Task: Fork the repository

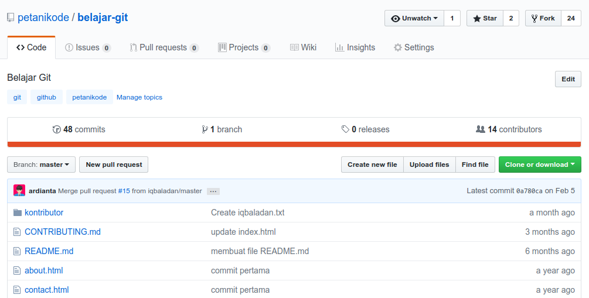Action: (x=543, y=18)
